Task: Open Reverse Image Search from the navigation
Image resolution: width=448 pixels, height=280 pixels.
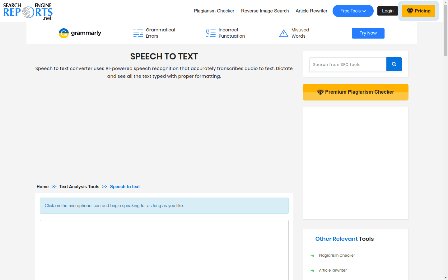Action: [265, 11]
